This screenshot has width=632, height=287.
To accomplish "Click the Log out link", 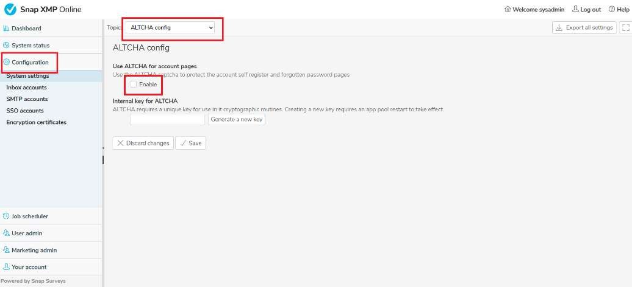I will 586,9.
